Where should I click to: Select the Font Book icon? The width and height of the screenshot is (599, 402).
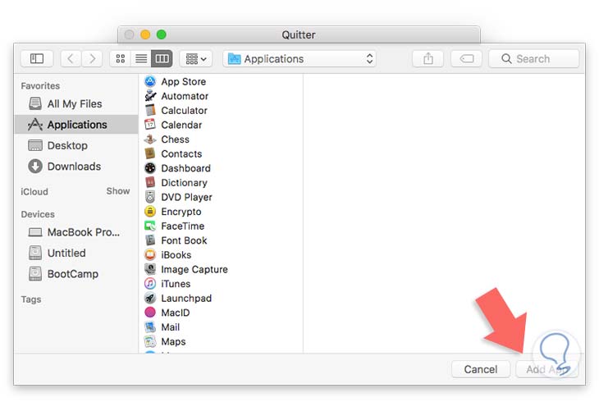click(x=150, y=240)
